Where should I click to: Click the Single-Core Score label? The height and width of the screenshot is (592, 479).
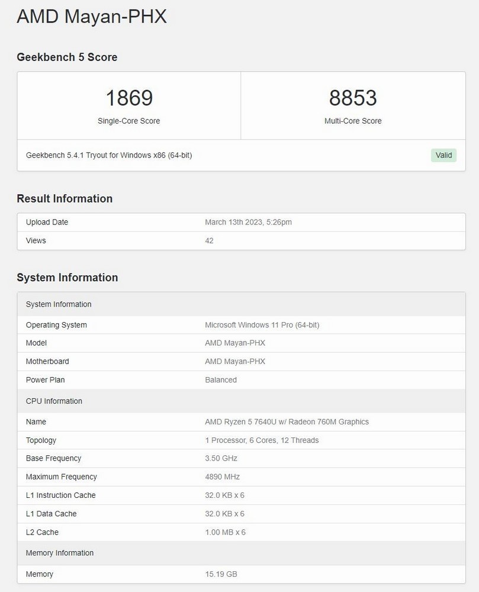128,121
